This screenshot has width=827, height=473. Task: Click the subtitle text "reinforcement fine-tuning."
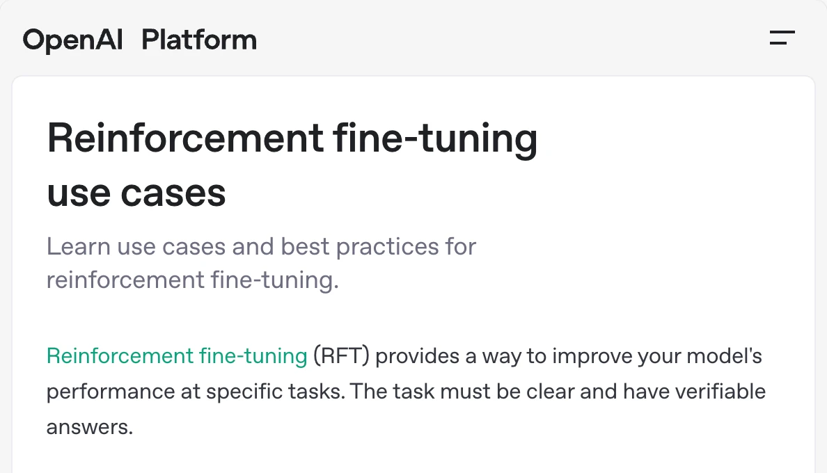pyautogui.click(x=193, y=280)
